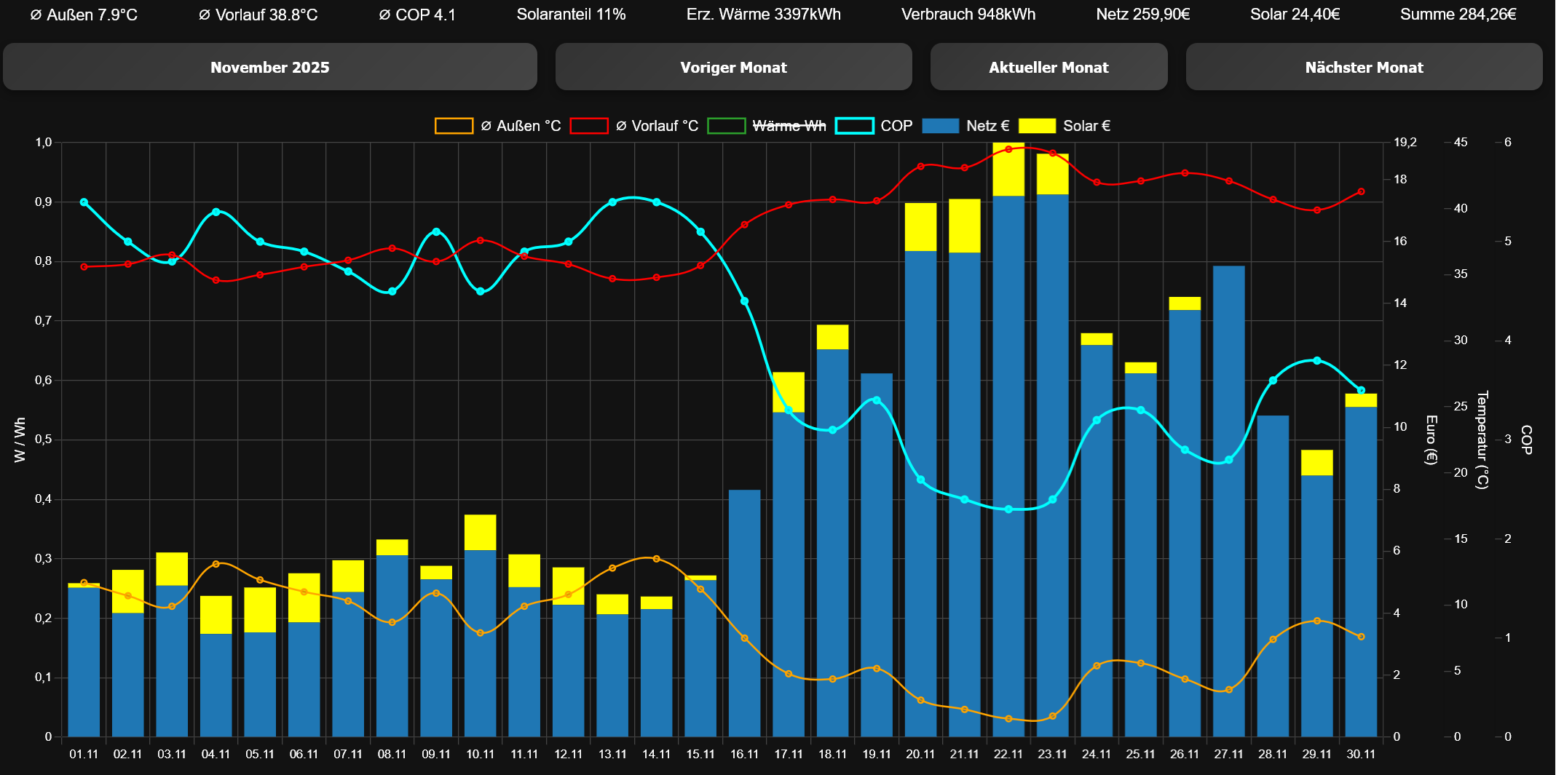
Task: Click the yellow solar segment on 20.11
Action: click(x=920, y=227)
